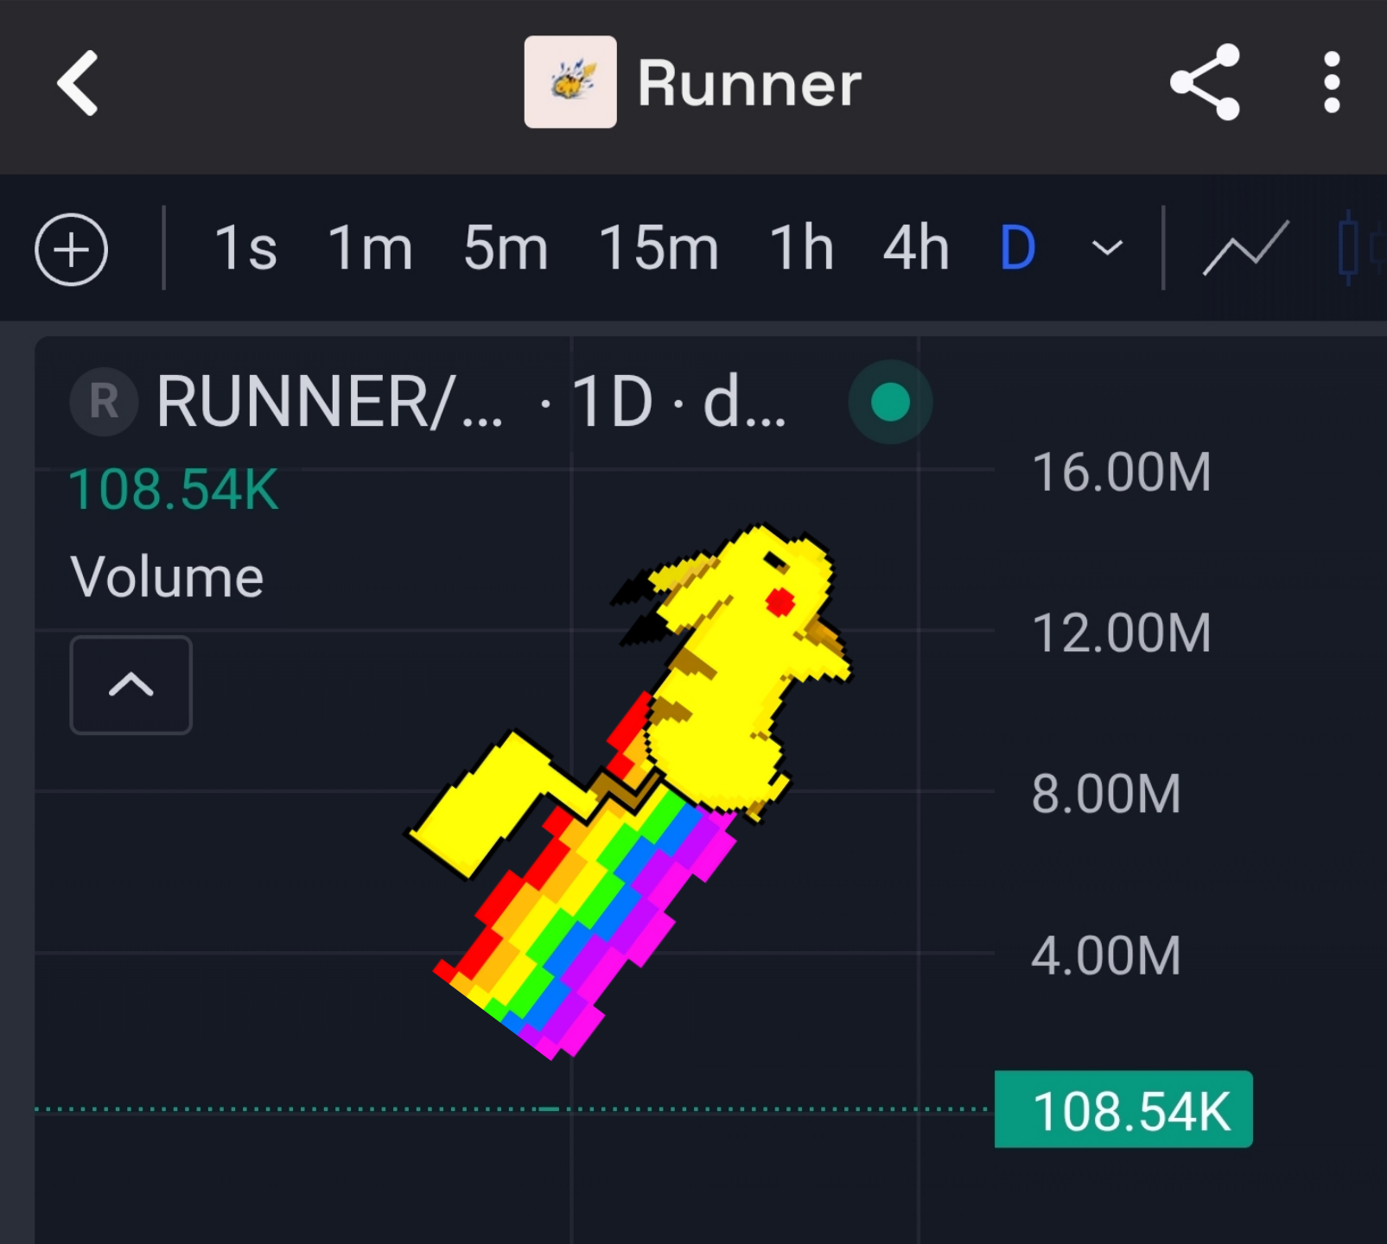This screenshot has height=1244, width=1387.
Task: Tap the add indicator plus icon
Action: [71, 250]
